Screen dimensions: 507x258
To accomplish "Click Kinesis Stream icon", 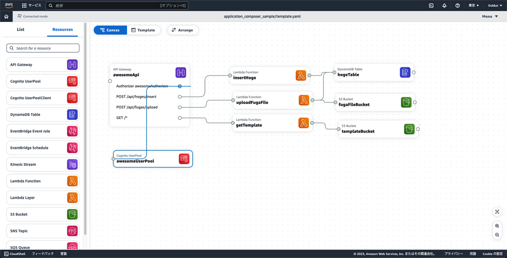I will (72, 164).
